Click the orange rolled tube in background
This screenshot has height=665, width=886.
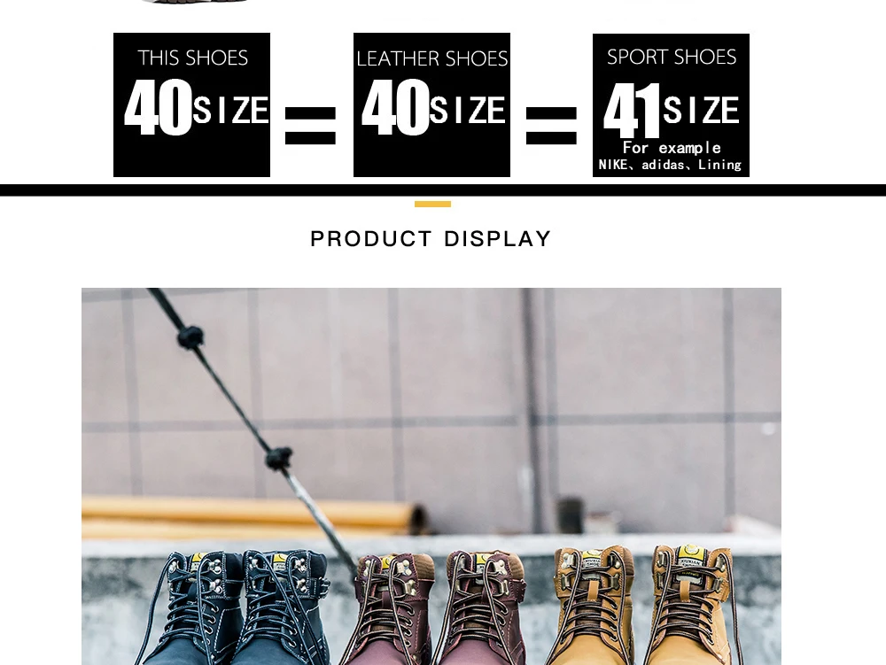point(254,516)
